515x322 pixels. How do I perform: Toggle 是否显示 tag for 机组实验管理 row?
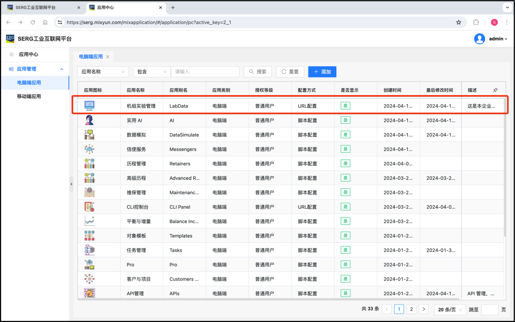point(345,106)
